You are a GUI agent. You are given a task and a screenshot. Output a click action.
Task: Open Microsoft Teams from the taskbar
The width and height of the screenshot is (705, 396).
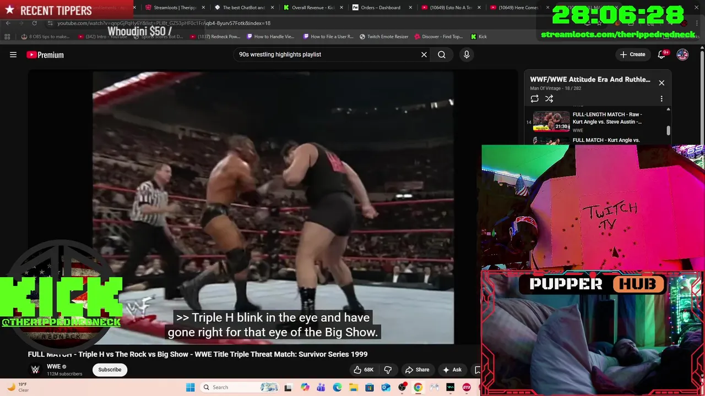coord(321,387)
